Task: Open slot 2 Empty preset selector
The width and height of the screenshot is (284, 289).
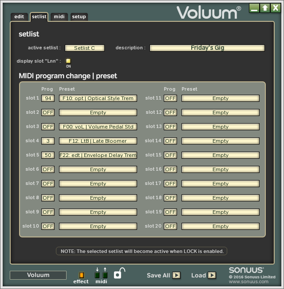Action: [x=98, y=112]
